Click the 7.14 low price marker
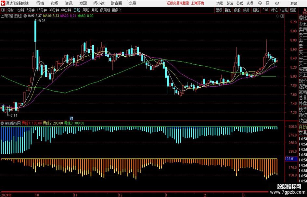 coord(14,115)
